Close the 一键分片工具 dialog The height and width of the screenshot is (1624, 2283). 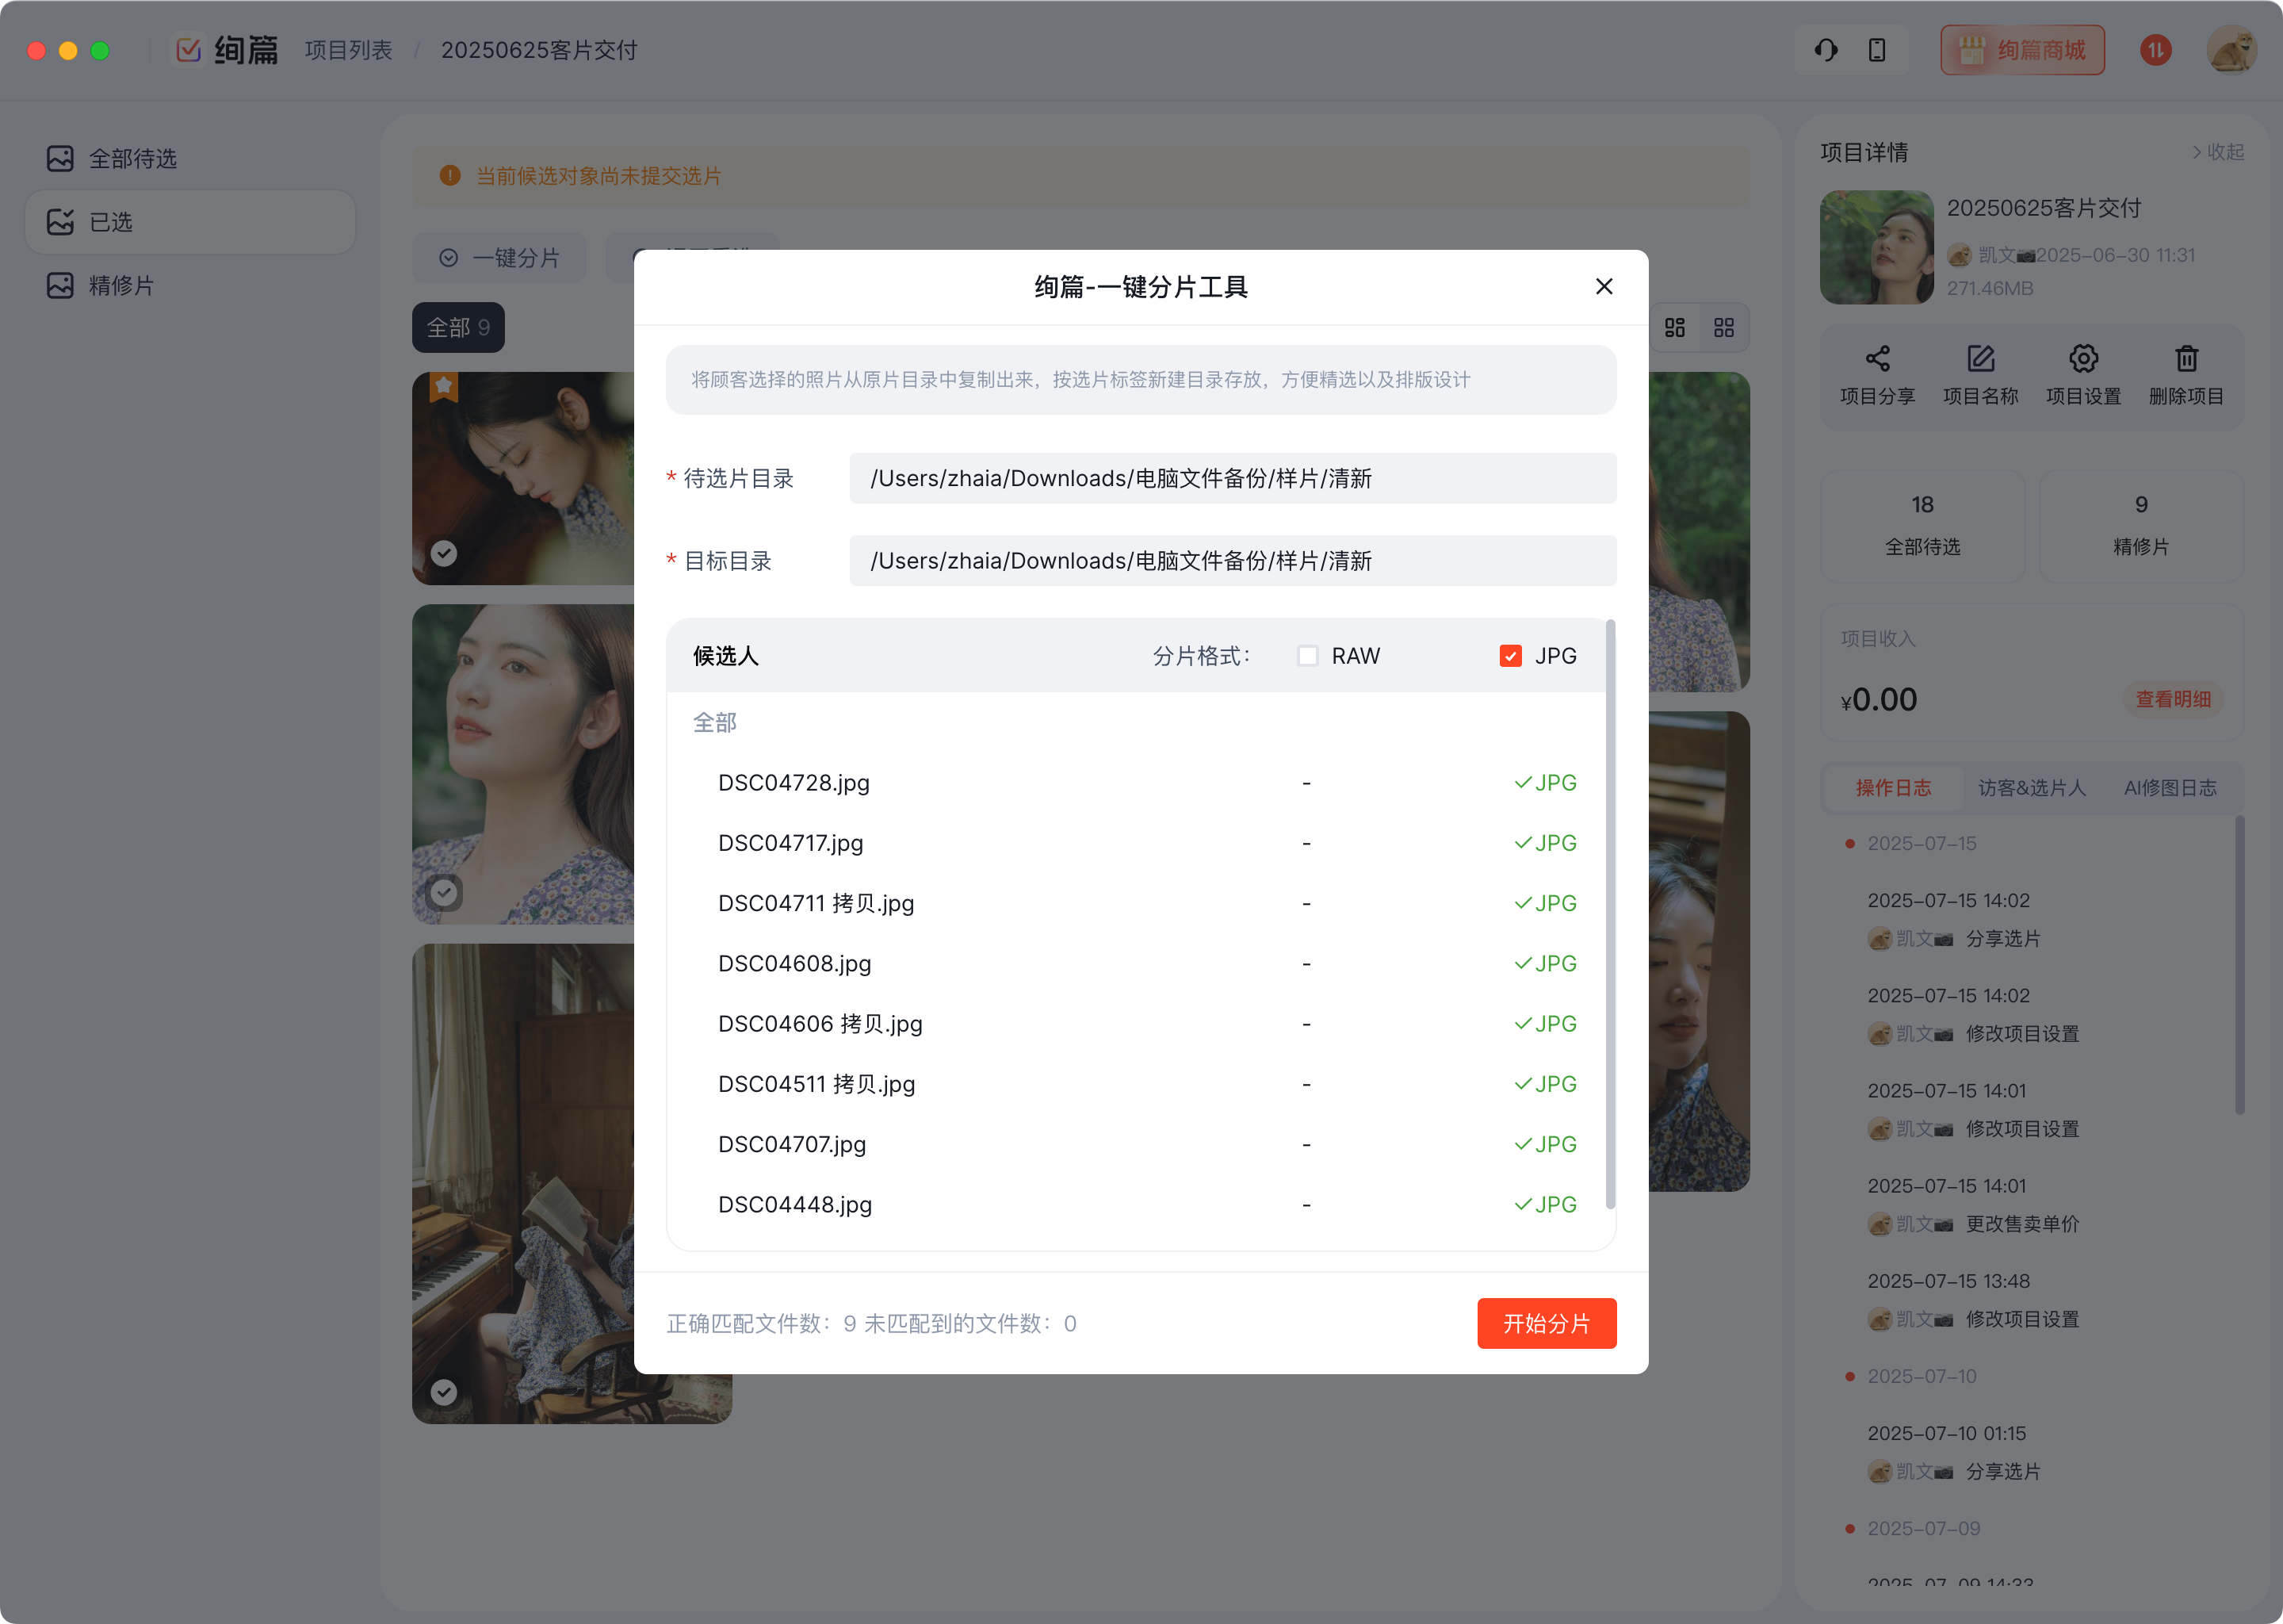point(1604,287)
